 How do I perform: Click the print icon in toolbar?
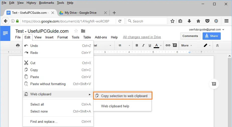pos(18,45)
